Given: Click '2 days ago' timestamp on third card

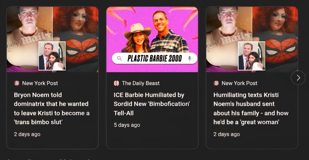Looking at the screenshot, I should (x=227, y=134).
